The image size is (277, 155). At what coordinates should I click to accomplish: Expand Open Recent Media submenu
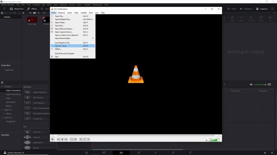[x=73, y=38]
